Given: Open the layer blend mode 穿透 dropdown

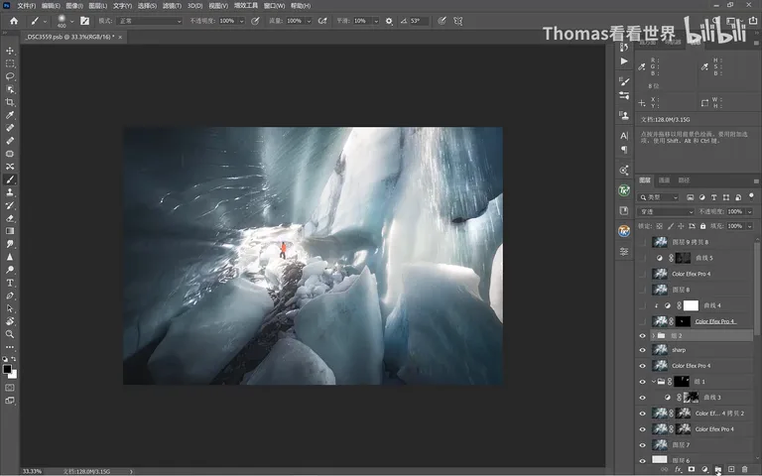Looking at the screenshot, I should 666,212.
